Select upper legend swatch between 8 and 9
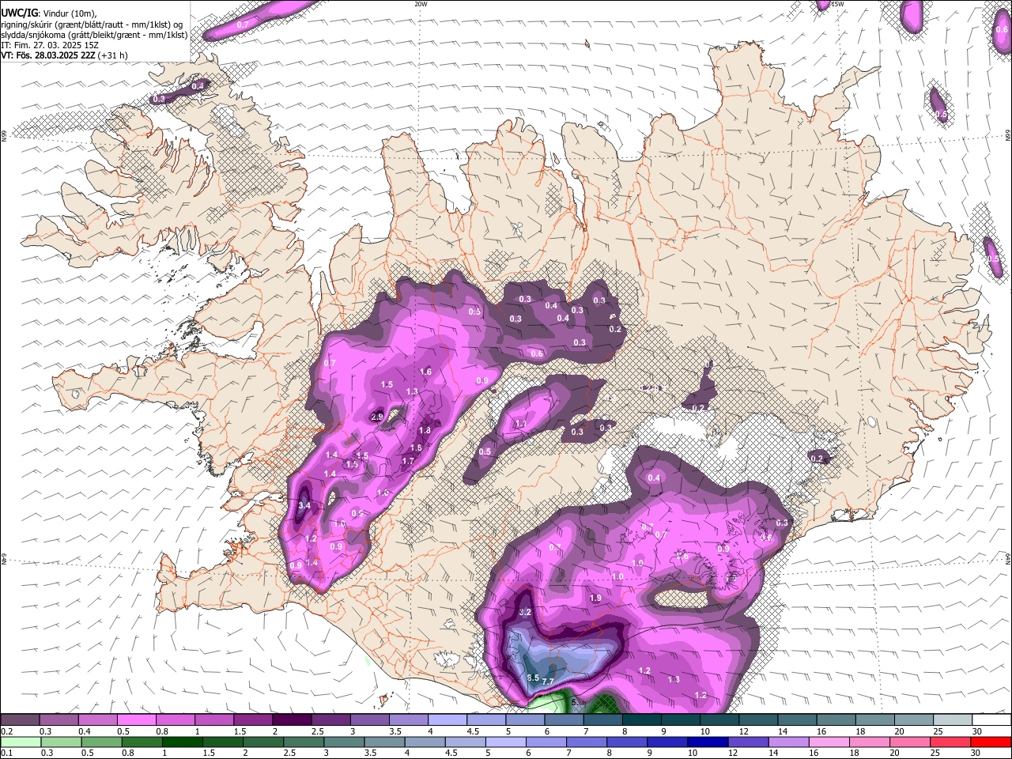Image resolution: width=1012 pixels, height=759 pixels. pos(641,719)
